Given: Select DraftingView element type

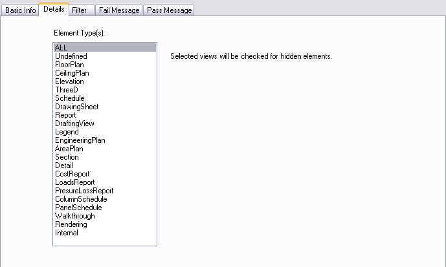Looking at the screenshot, I should click(x=105, y=123).
